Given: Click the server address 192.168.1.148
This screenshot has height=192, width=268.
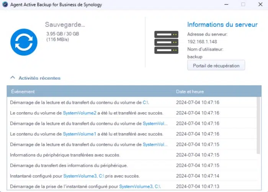Looking at the screenshot, I should coord(202,42).
